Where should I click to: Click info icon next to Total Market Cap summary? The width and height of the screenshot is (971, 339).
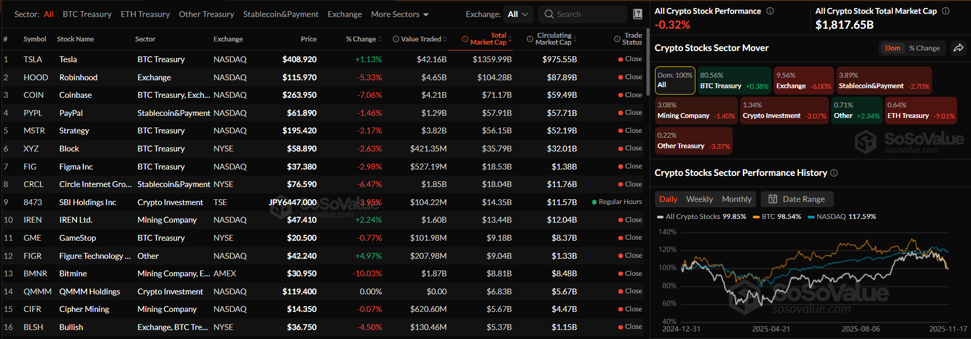click(x=945, y=11)
